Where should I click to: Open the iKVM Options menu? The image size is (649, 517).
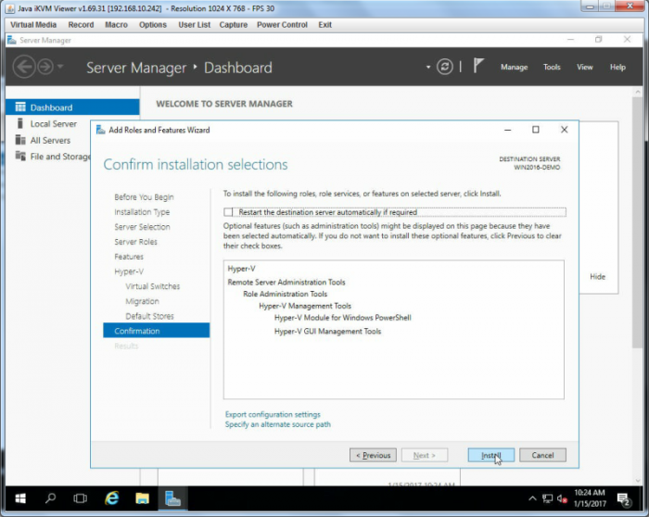click(x=153, y=25)
